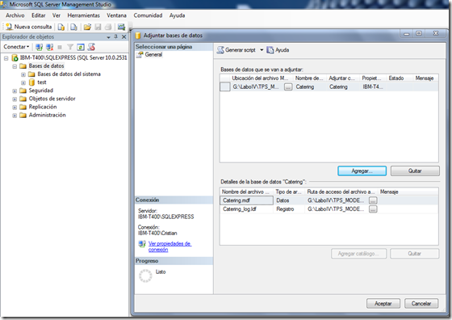
Task: Click the filter funnel icon in Object Explorer
Action: [70, 47]
